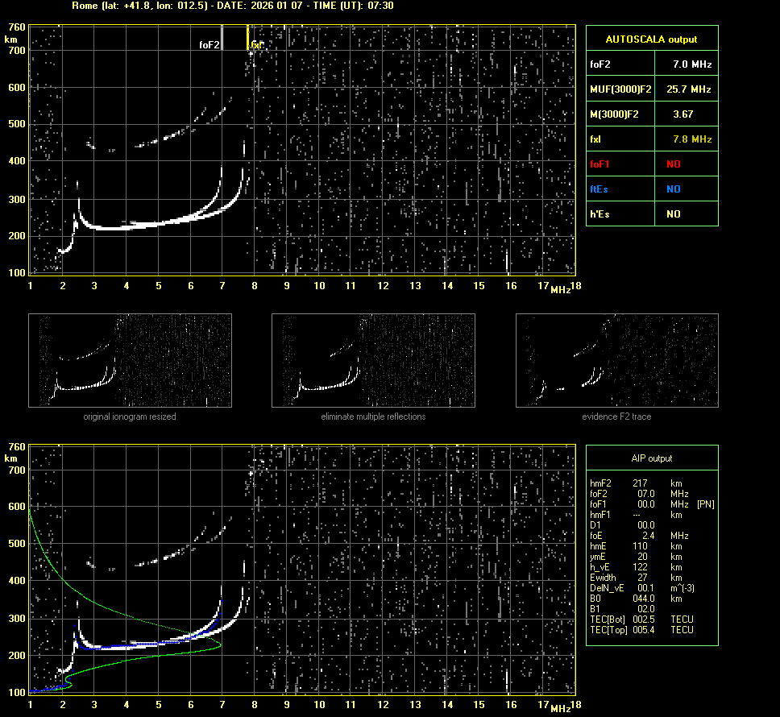Click the blue ftEs label in AUTOSCALA table
The height and width of the screenshot is (717, 780).
(x=600, y=189)
